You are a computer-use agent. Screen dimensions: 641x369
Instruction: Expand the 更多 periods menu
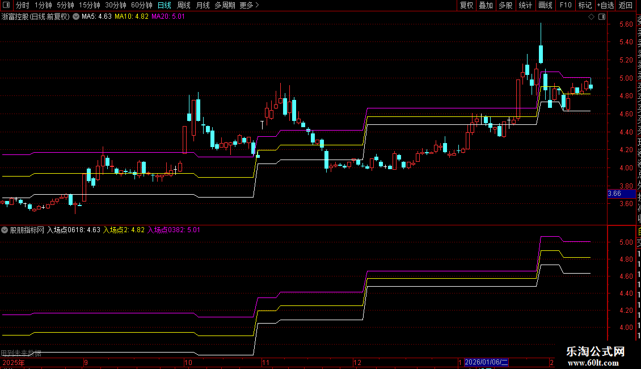[x=249, y=5]
